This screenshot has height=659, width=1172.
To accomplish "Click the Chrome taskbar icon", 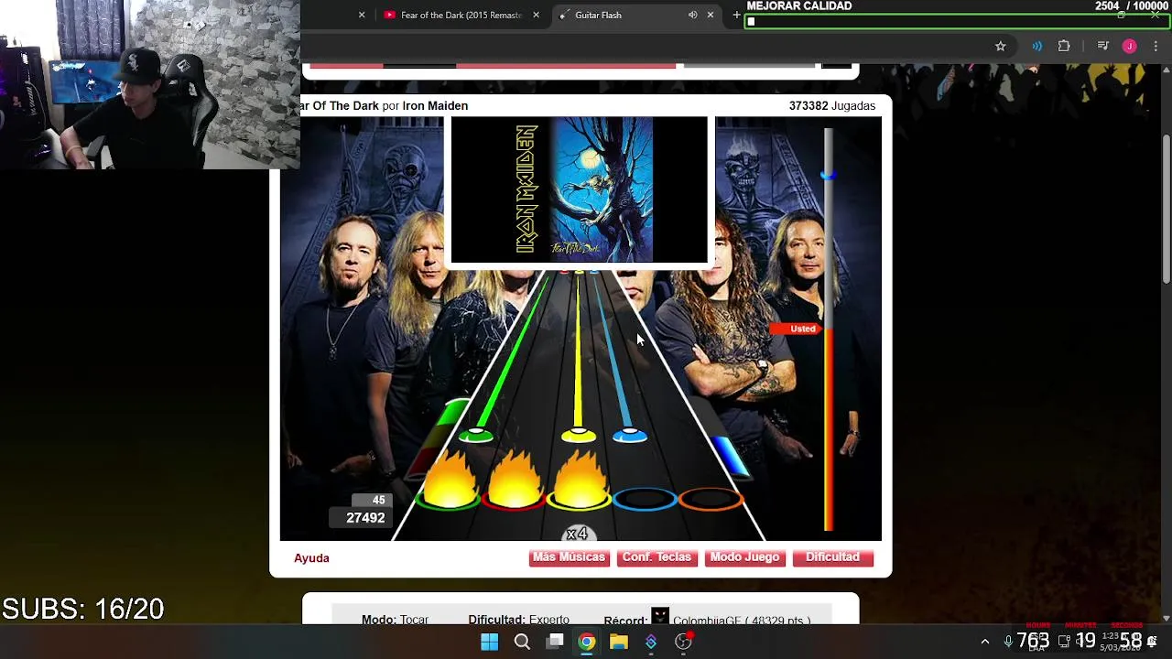I will click(x=587, y=642).
